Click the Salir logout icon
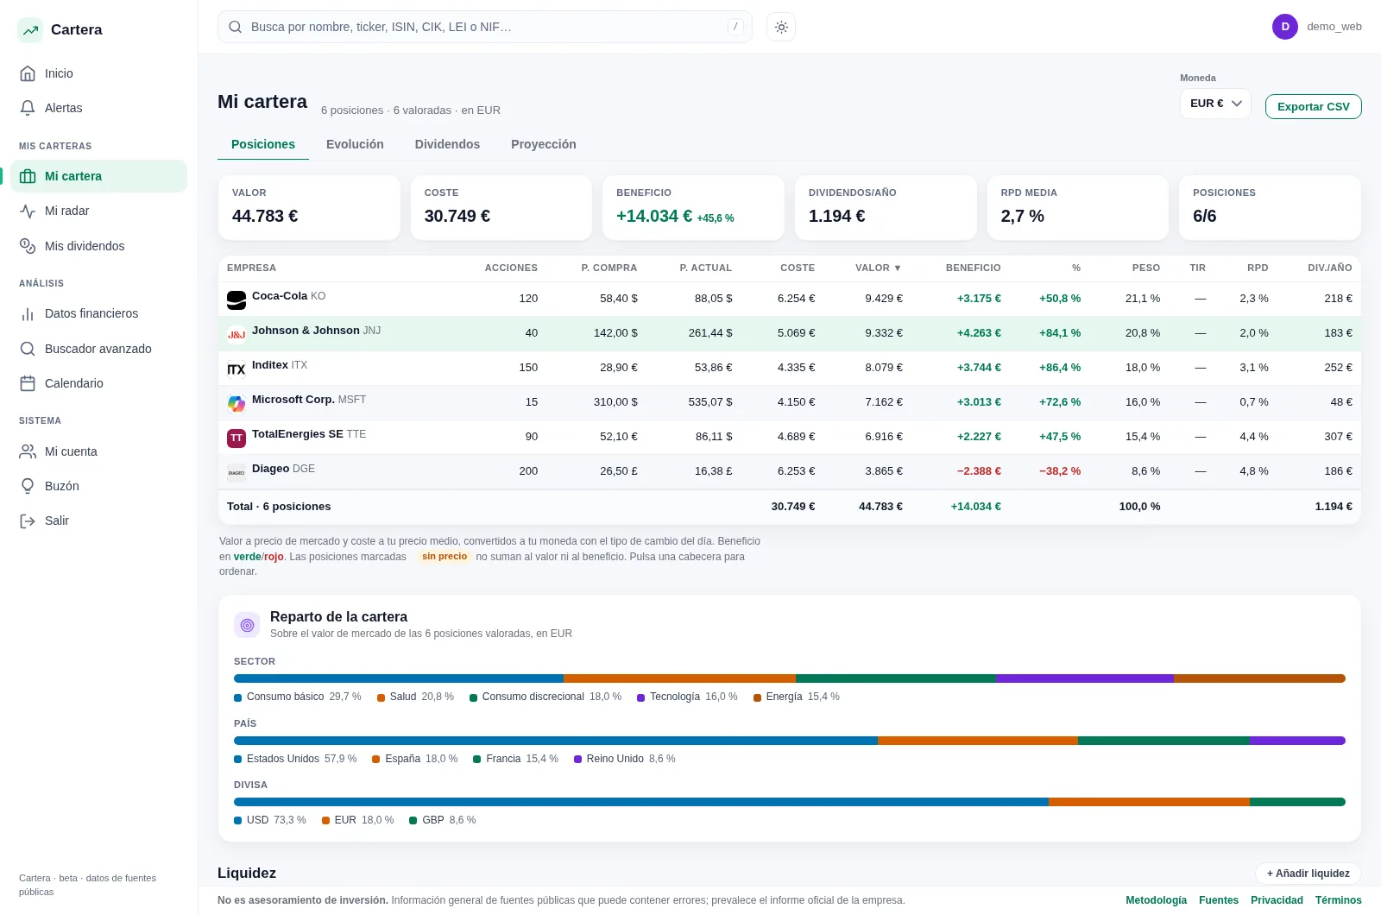Viewport: 1381px width, 915px height. click(28, 521)
